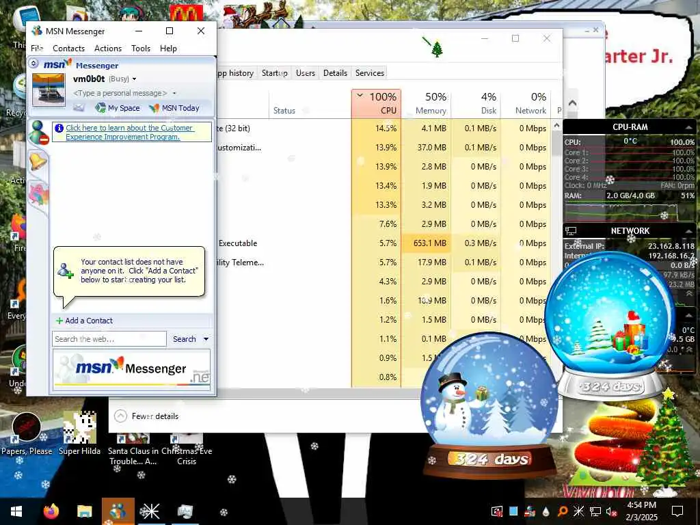Image resolution: width=700 pixels, height=525 pixels.
Task: Click the network tray icon
Action: 595,511
